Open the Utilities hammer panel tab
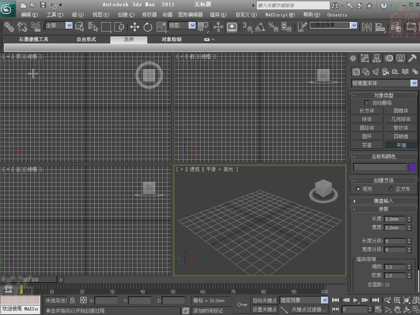 413,58
